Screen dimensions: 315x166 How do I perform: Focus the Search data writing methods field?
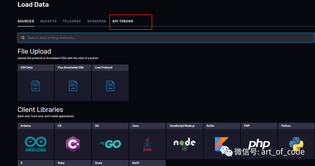pyautogui.click(x=166, y=38)
